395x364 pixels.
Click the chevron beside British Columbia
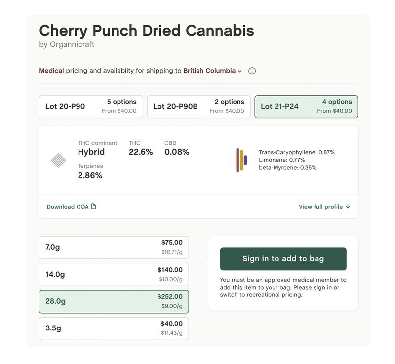click(x=240, y=71)
